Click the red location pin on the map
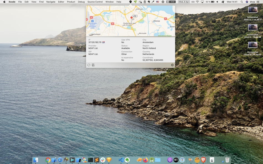This screenshot has height=164, width=263. pyautogui.click(x=131, y=18)
